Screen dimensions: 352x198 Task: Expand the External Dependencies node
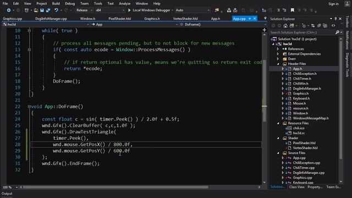pyautogui.click(x=278, y=54)
